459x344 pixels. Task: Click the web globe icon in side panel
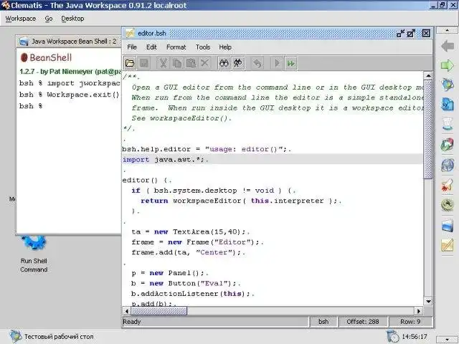[x=448, y=165]
